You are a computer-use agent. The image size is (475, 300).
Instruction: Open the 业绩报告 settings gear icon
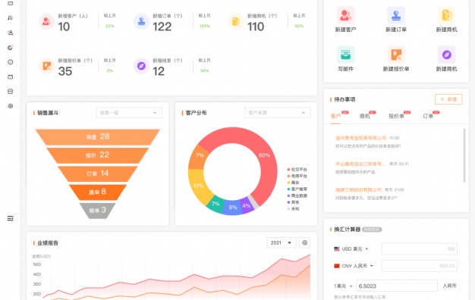(305, 243)
